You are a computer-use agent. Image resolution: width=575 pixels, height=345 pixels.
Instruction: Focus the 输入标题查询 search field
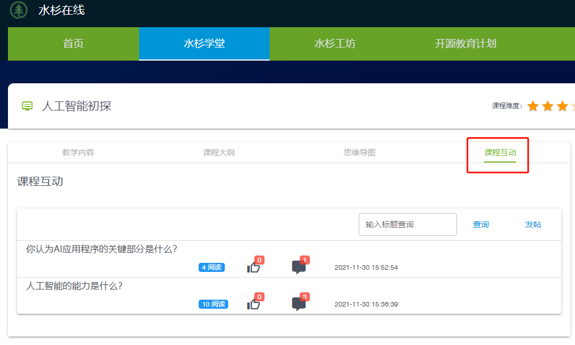408,224
